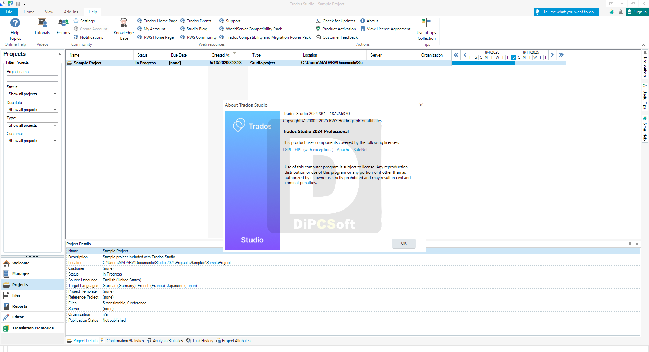649x352 pixels.
Task: Click the Project name input field
Action: pyautogui.click(x=32, y=79)
